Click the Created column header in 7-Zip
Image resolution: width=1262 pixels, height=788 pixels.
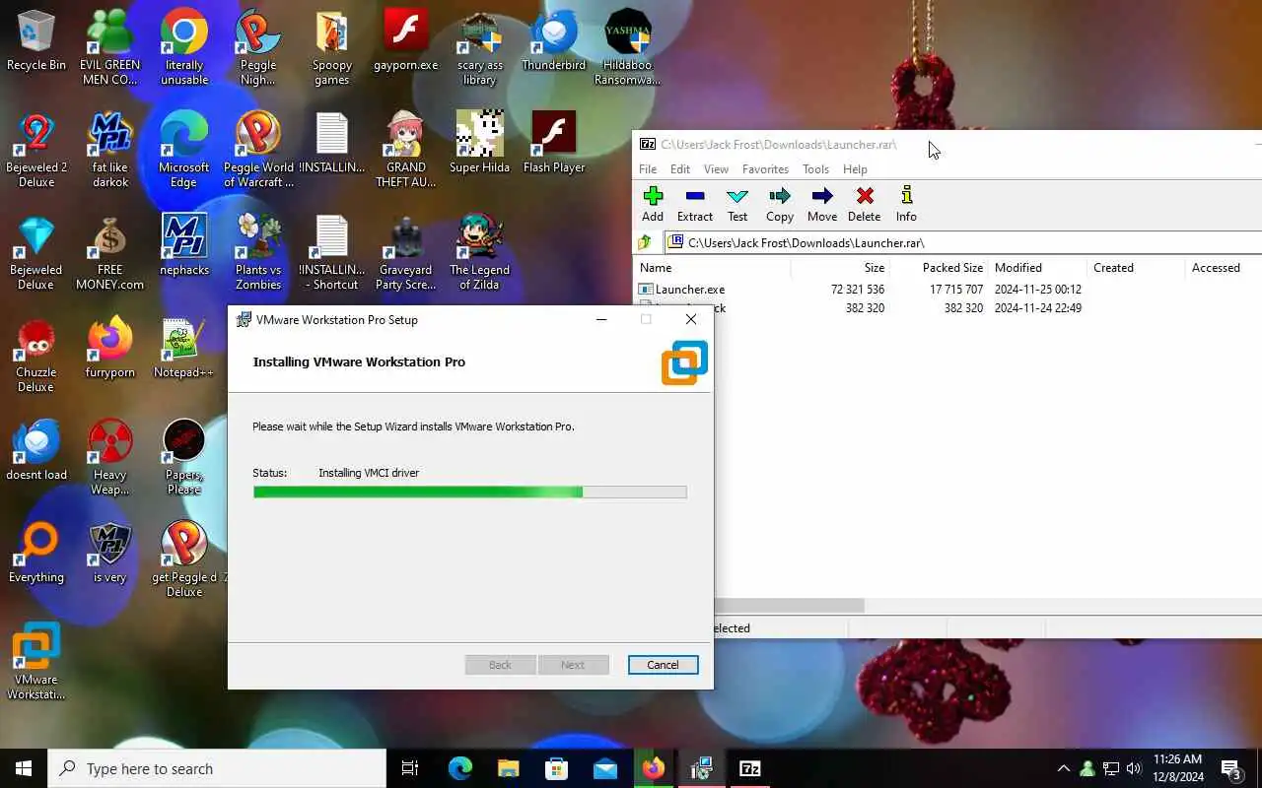[1113, 268]
